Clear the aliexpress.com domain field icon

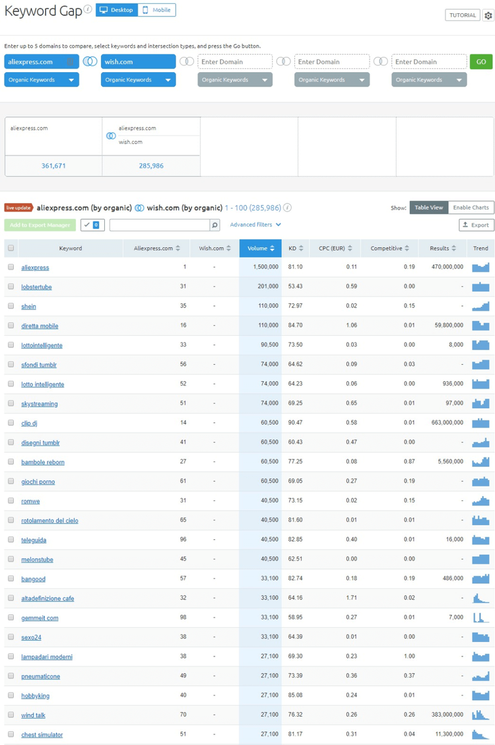(70, 61)
